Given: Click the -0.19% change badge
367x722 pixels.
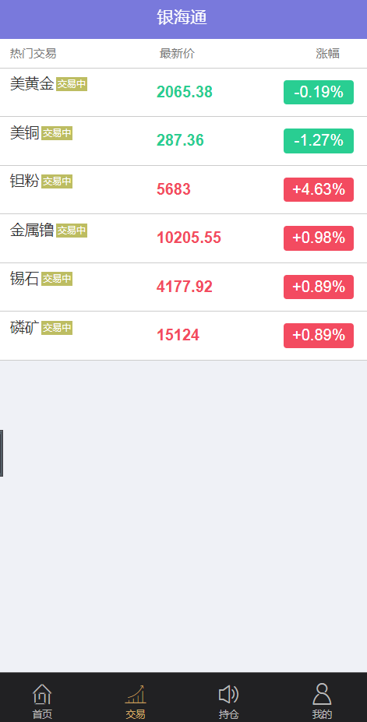Looking at the screenshot, I should (x=319, y=92).
